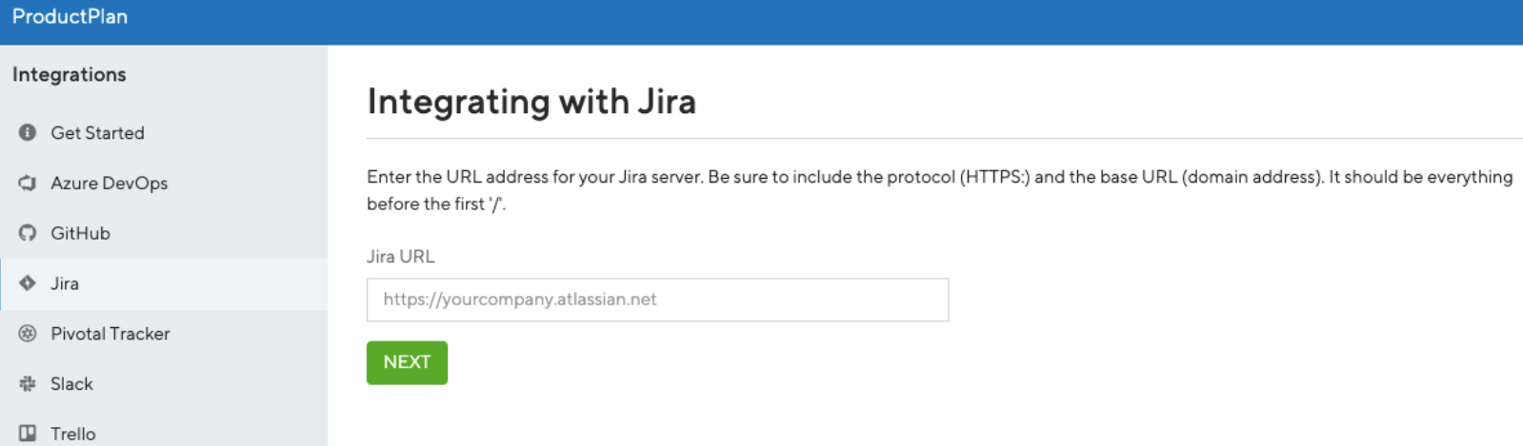This screenshot has height=446, width=1523.
Task: Open the GitHub integration page
Action: point(80,234)
